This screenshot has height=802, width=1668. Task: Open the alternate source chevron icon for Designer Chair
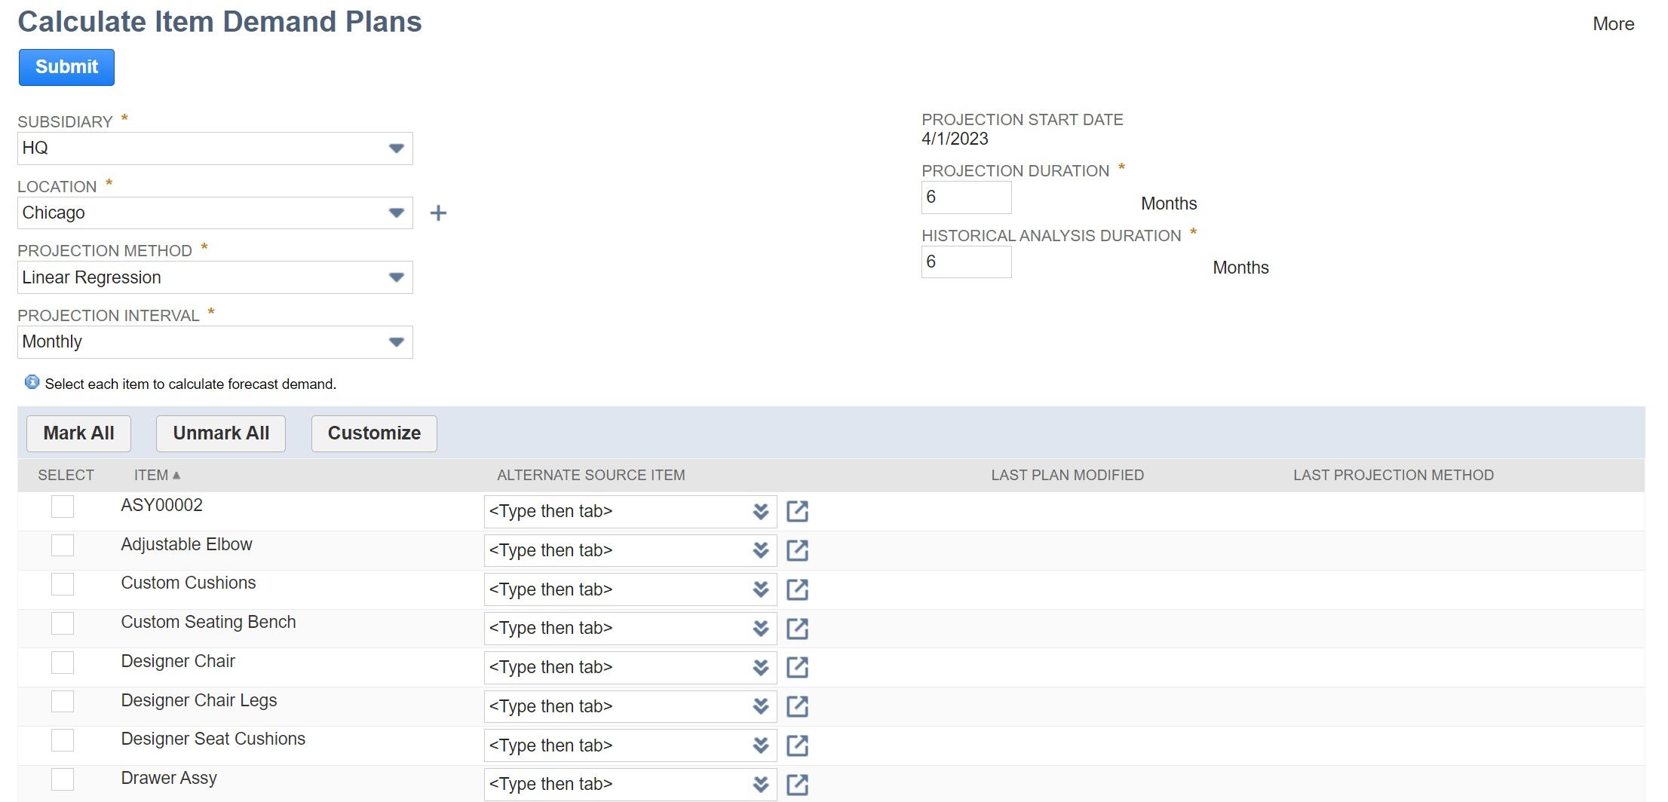click(760, 667)
